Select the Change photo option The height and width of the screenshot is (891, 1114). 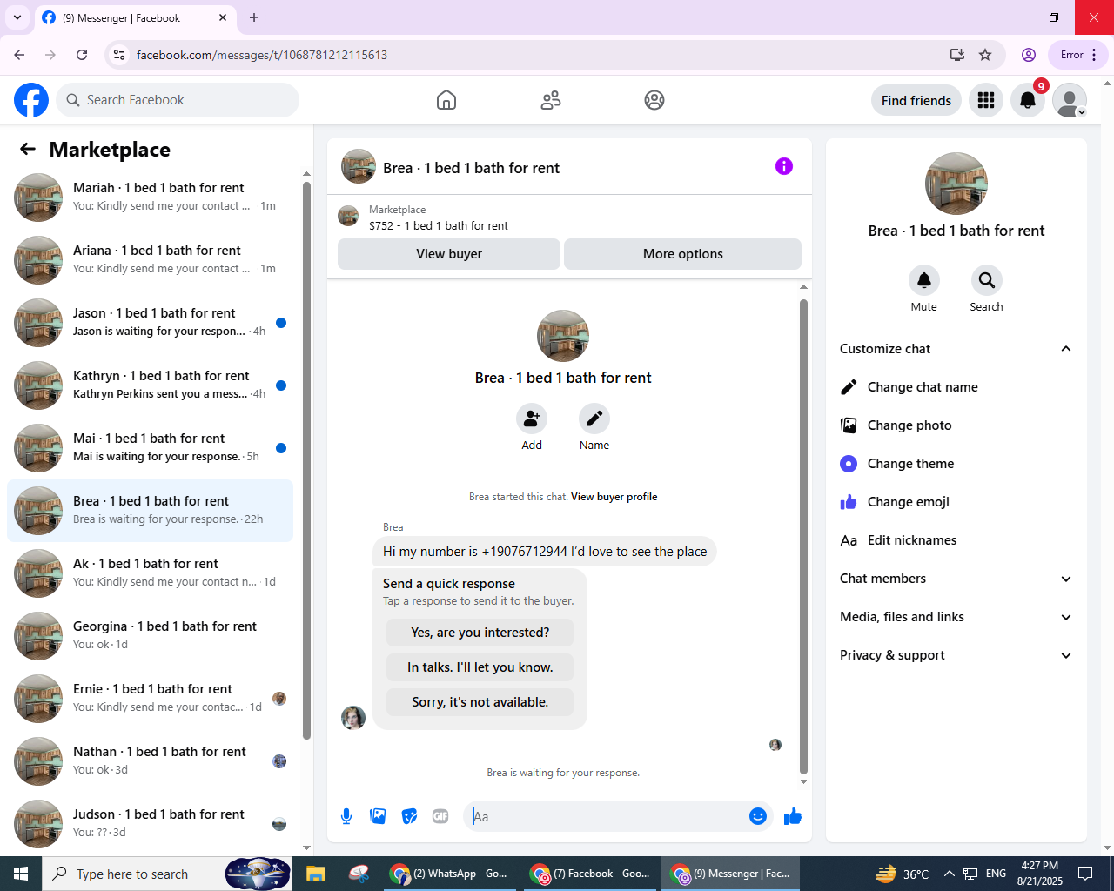click(x=956, y=425)
